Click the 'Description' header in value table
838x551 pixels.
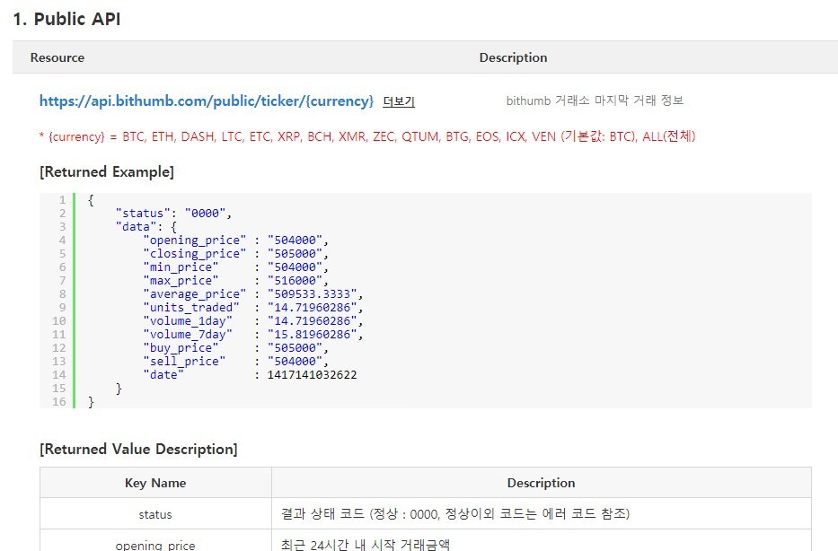click(x=541, y=483)
